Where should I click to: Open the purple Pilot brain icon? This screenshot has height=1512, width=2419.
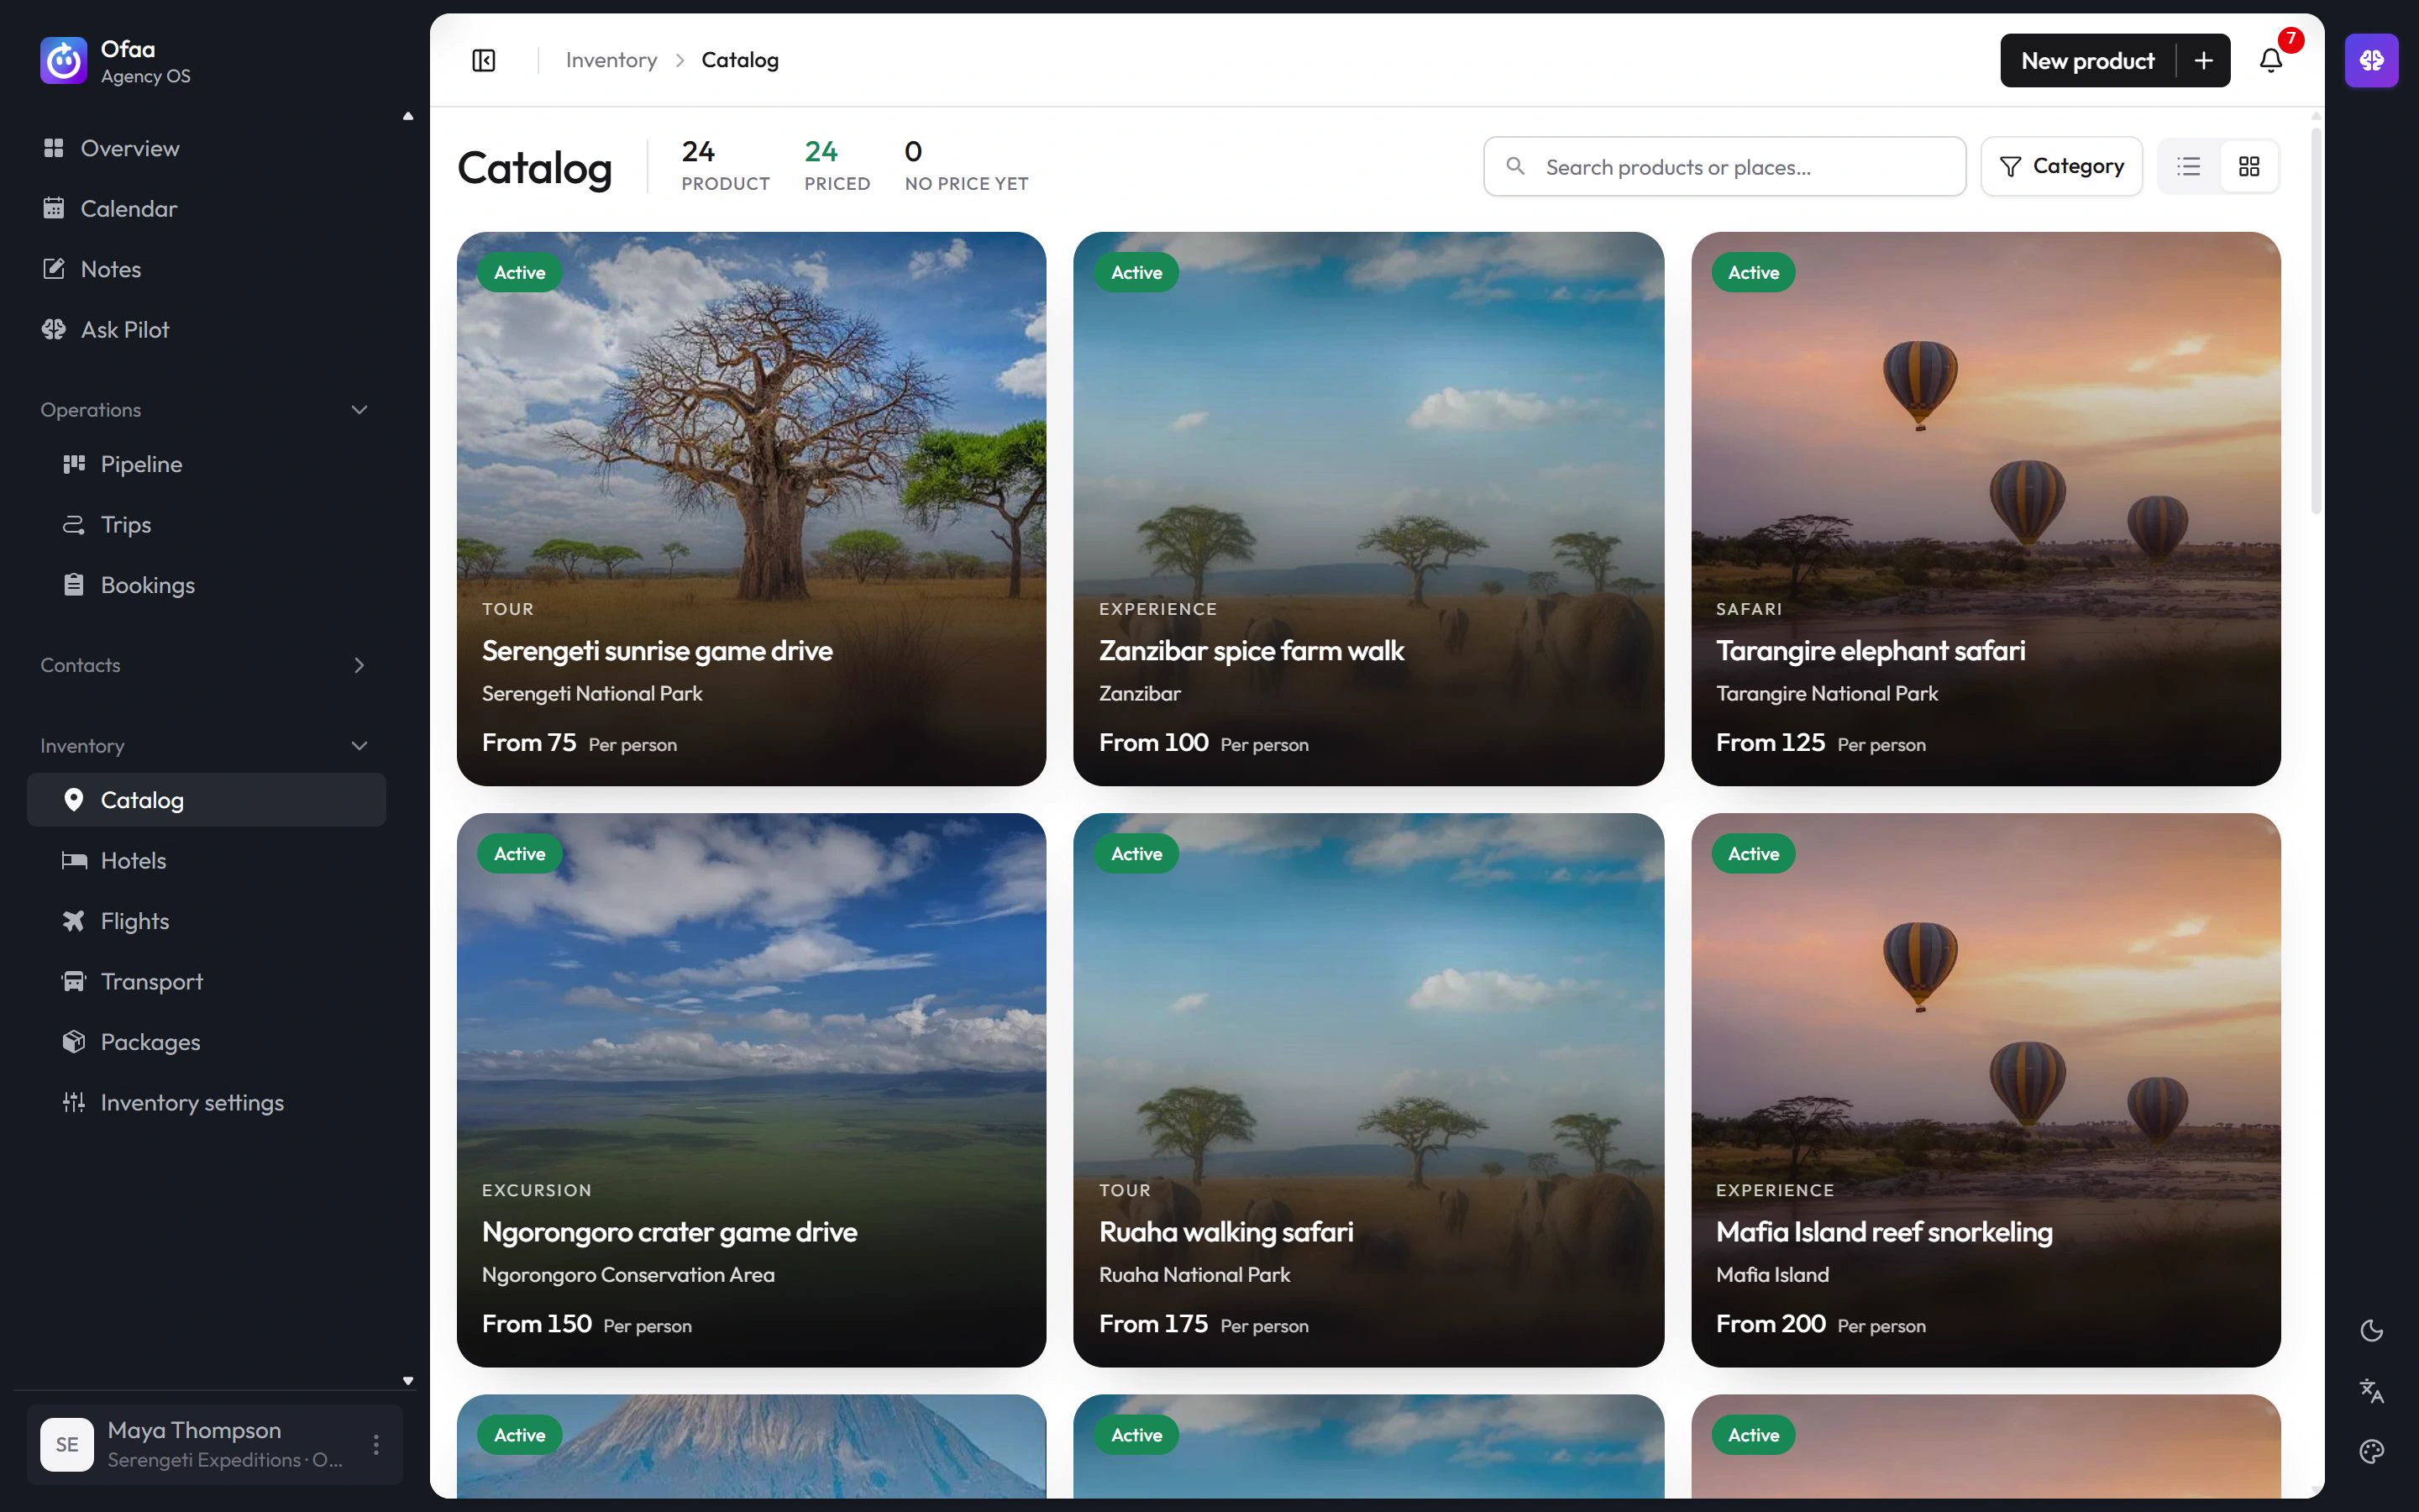click(x=2371, y=61)
